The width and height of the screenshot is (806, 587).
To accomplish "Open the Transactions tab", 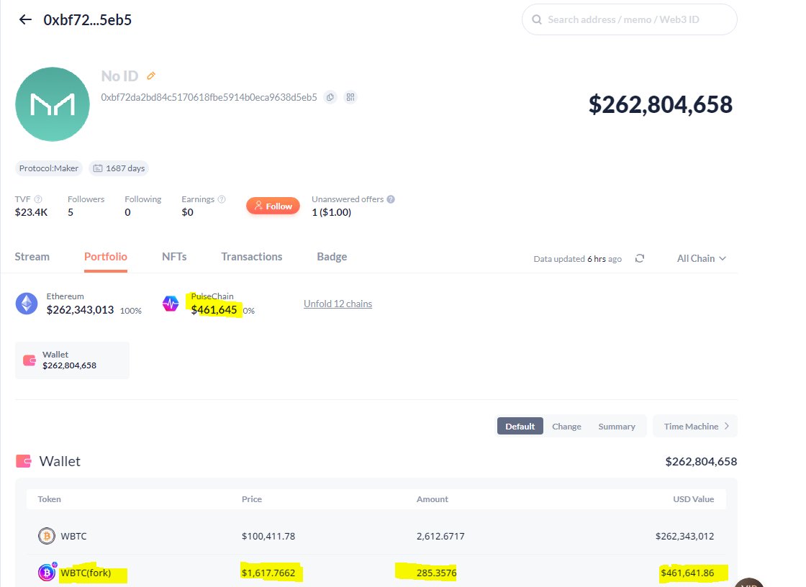I will pyautogui.click(x=251, y=257).
